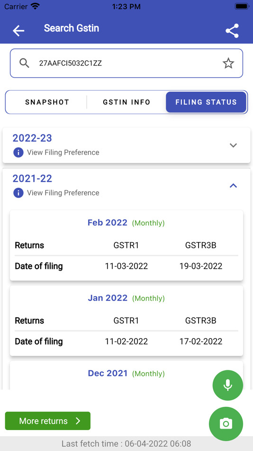Tap the green microphone button
The width and height of the screenshot is (253, 451).
click(228, 385)
